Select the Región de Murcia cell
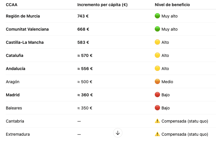This screenshot has width=216, height=143. (23, 16)
